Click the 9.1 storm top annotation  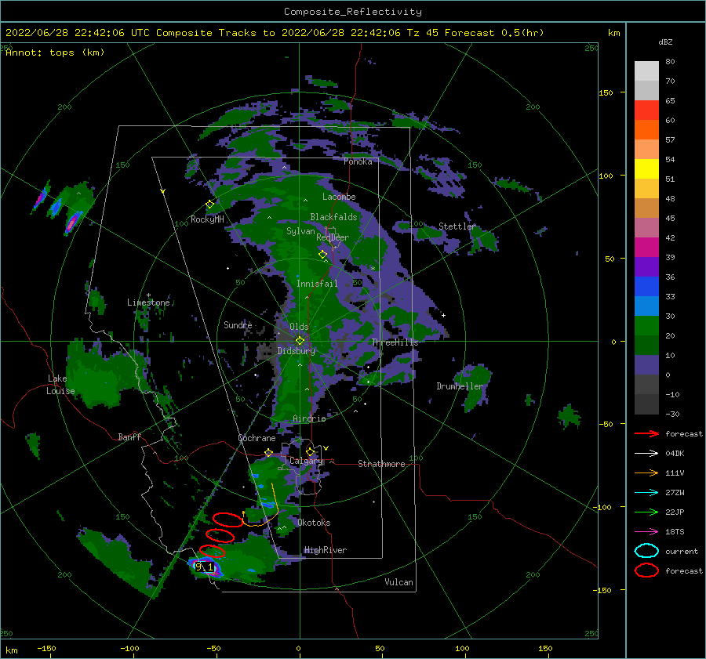[204, 567]
